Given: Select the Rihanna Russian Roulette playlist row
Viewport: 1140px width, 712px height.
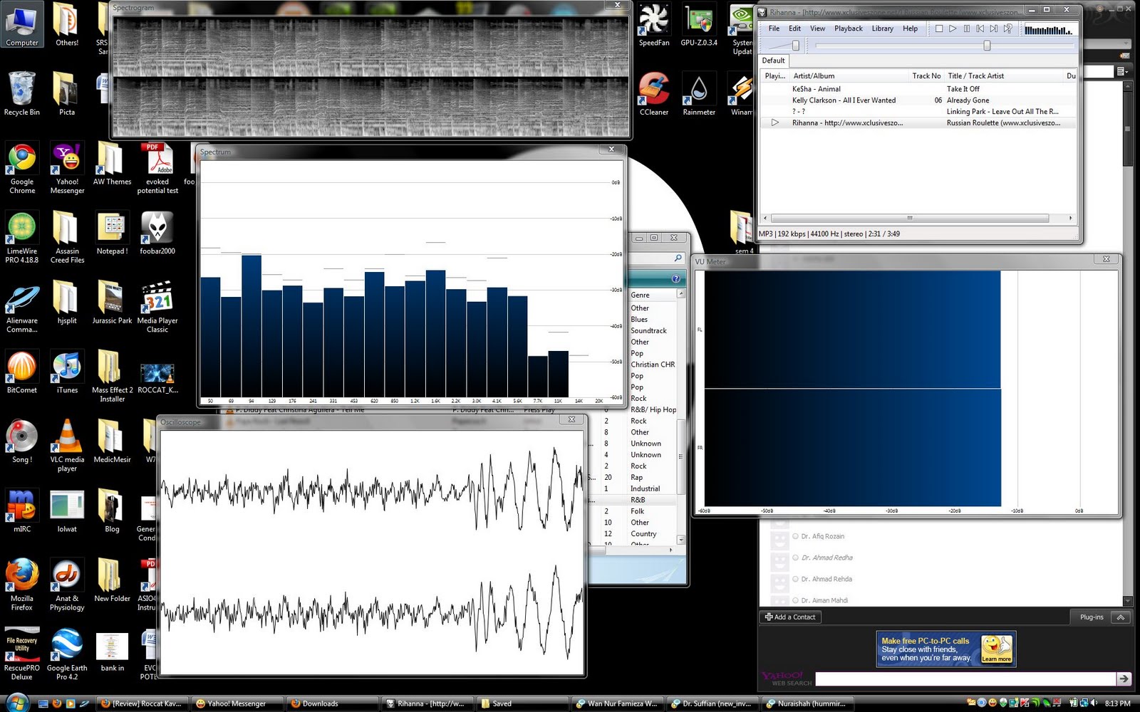Looking at the screenshot, I should tap(918, 123).
